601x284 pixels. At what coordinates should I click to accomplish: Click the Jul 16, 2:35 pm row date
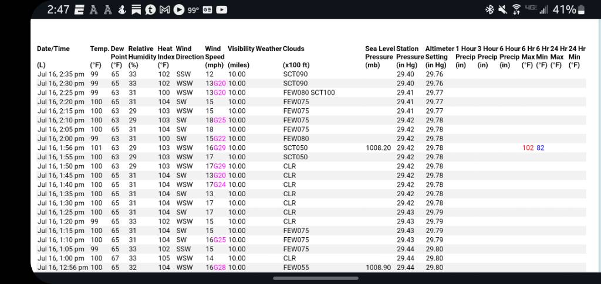click(x=60, y=74)
